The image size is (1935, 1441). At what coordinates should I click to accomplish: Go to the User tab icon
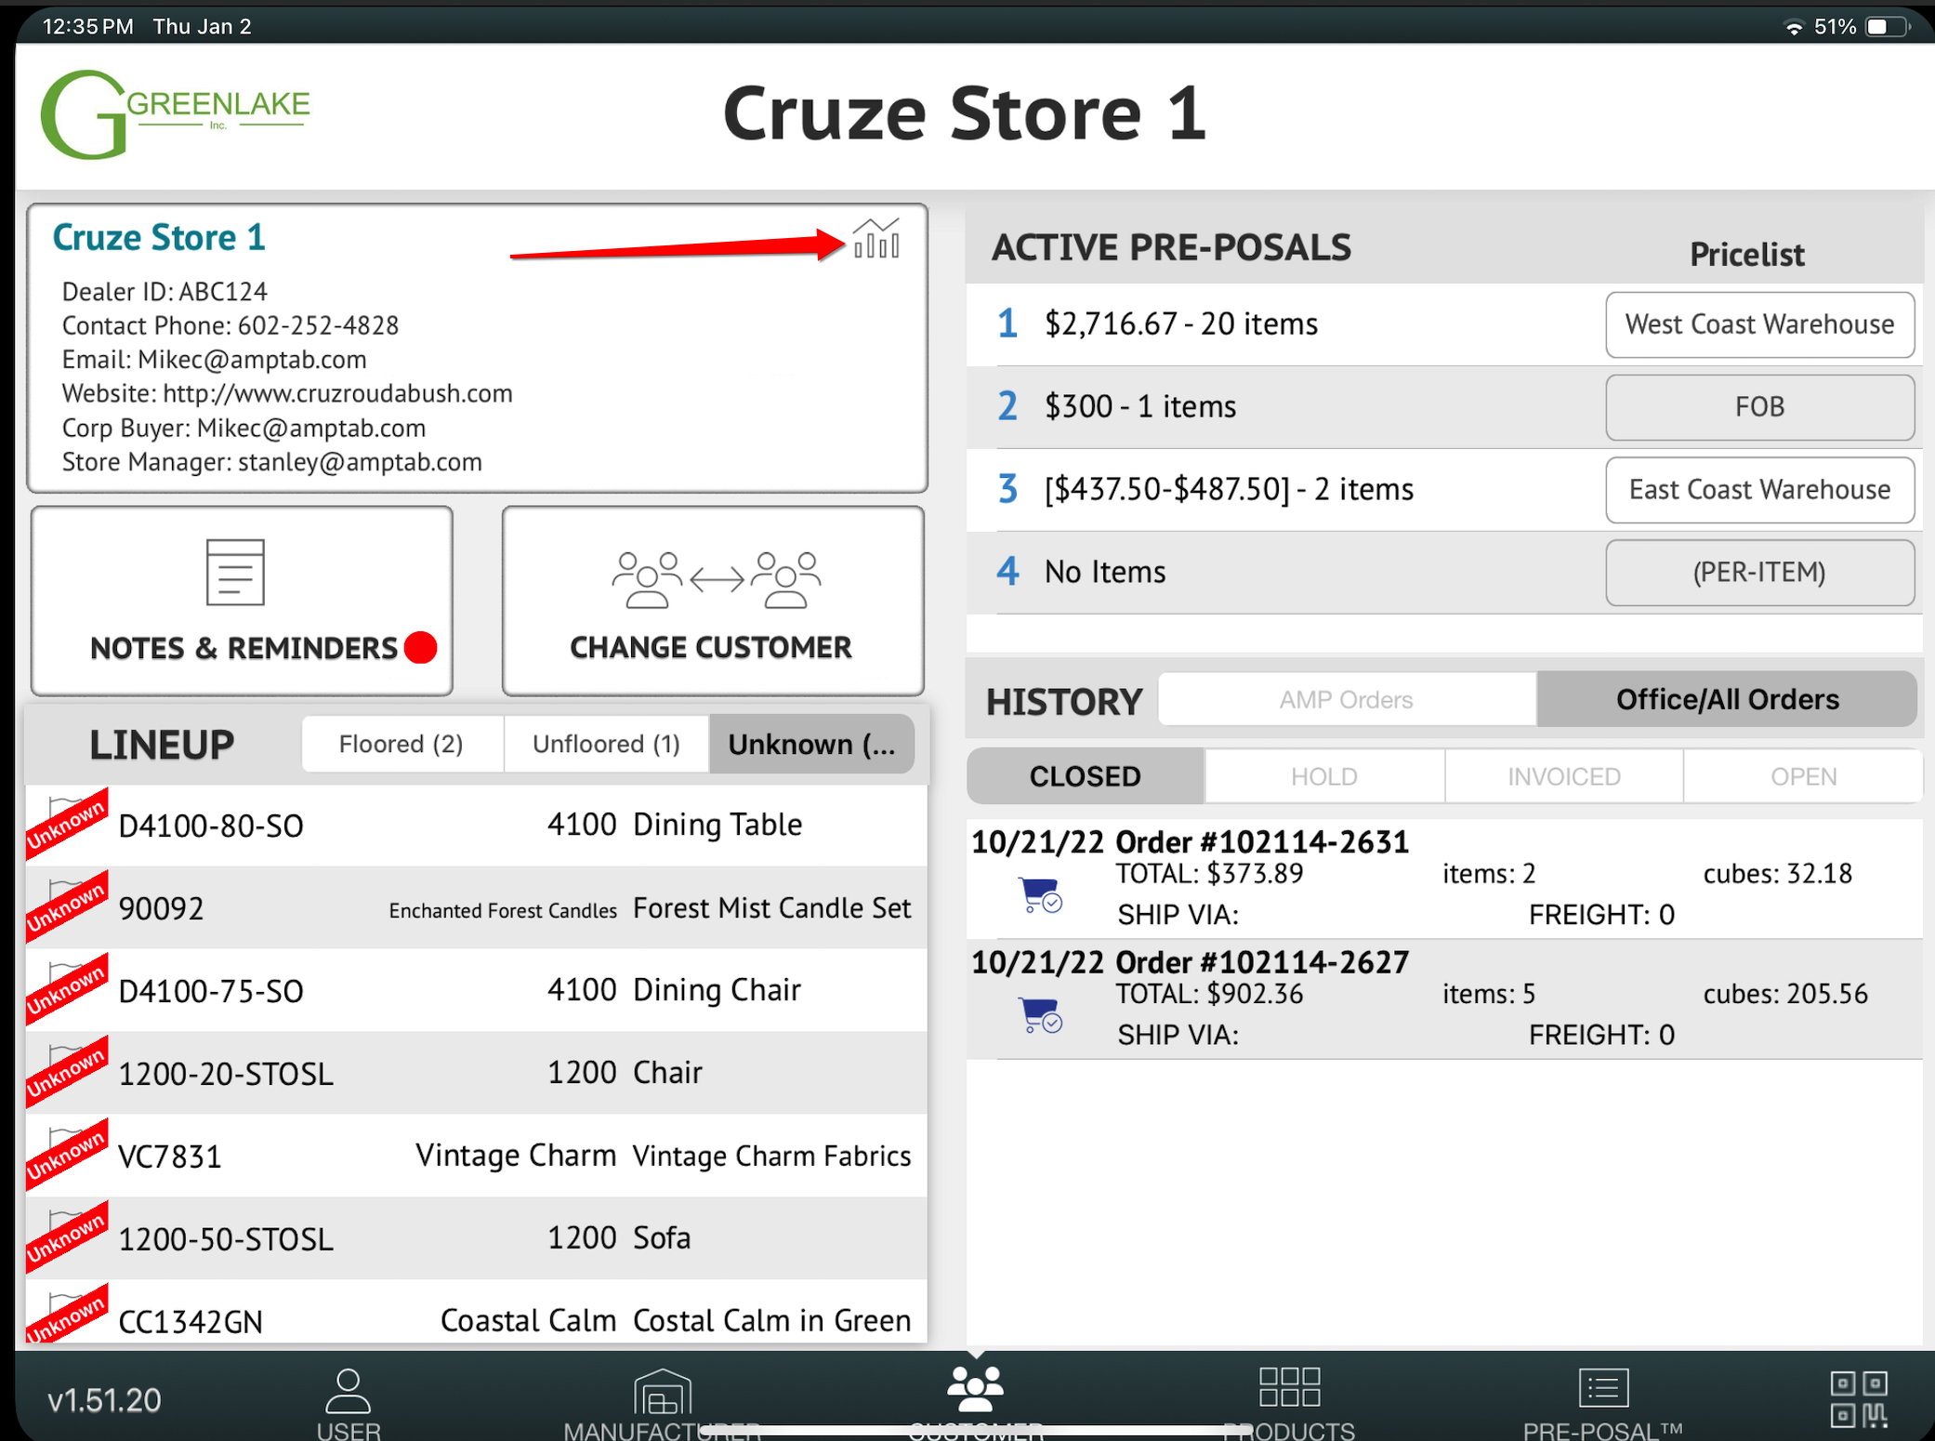click(348, 1392)
